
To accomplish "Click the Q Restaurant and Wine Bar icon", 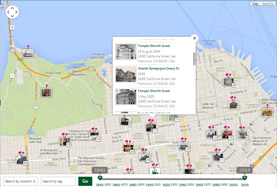I will pyautogui.click(x=60, y=152).
